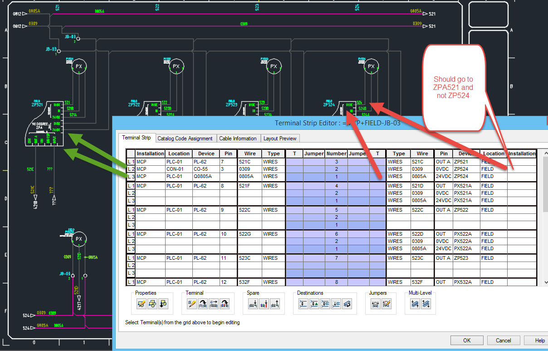Open the Edit Terminal properties tool
The image size is (548, 351).
141,303
